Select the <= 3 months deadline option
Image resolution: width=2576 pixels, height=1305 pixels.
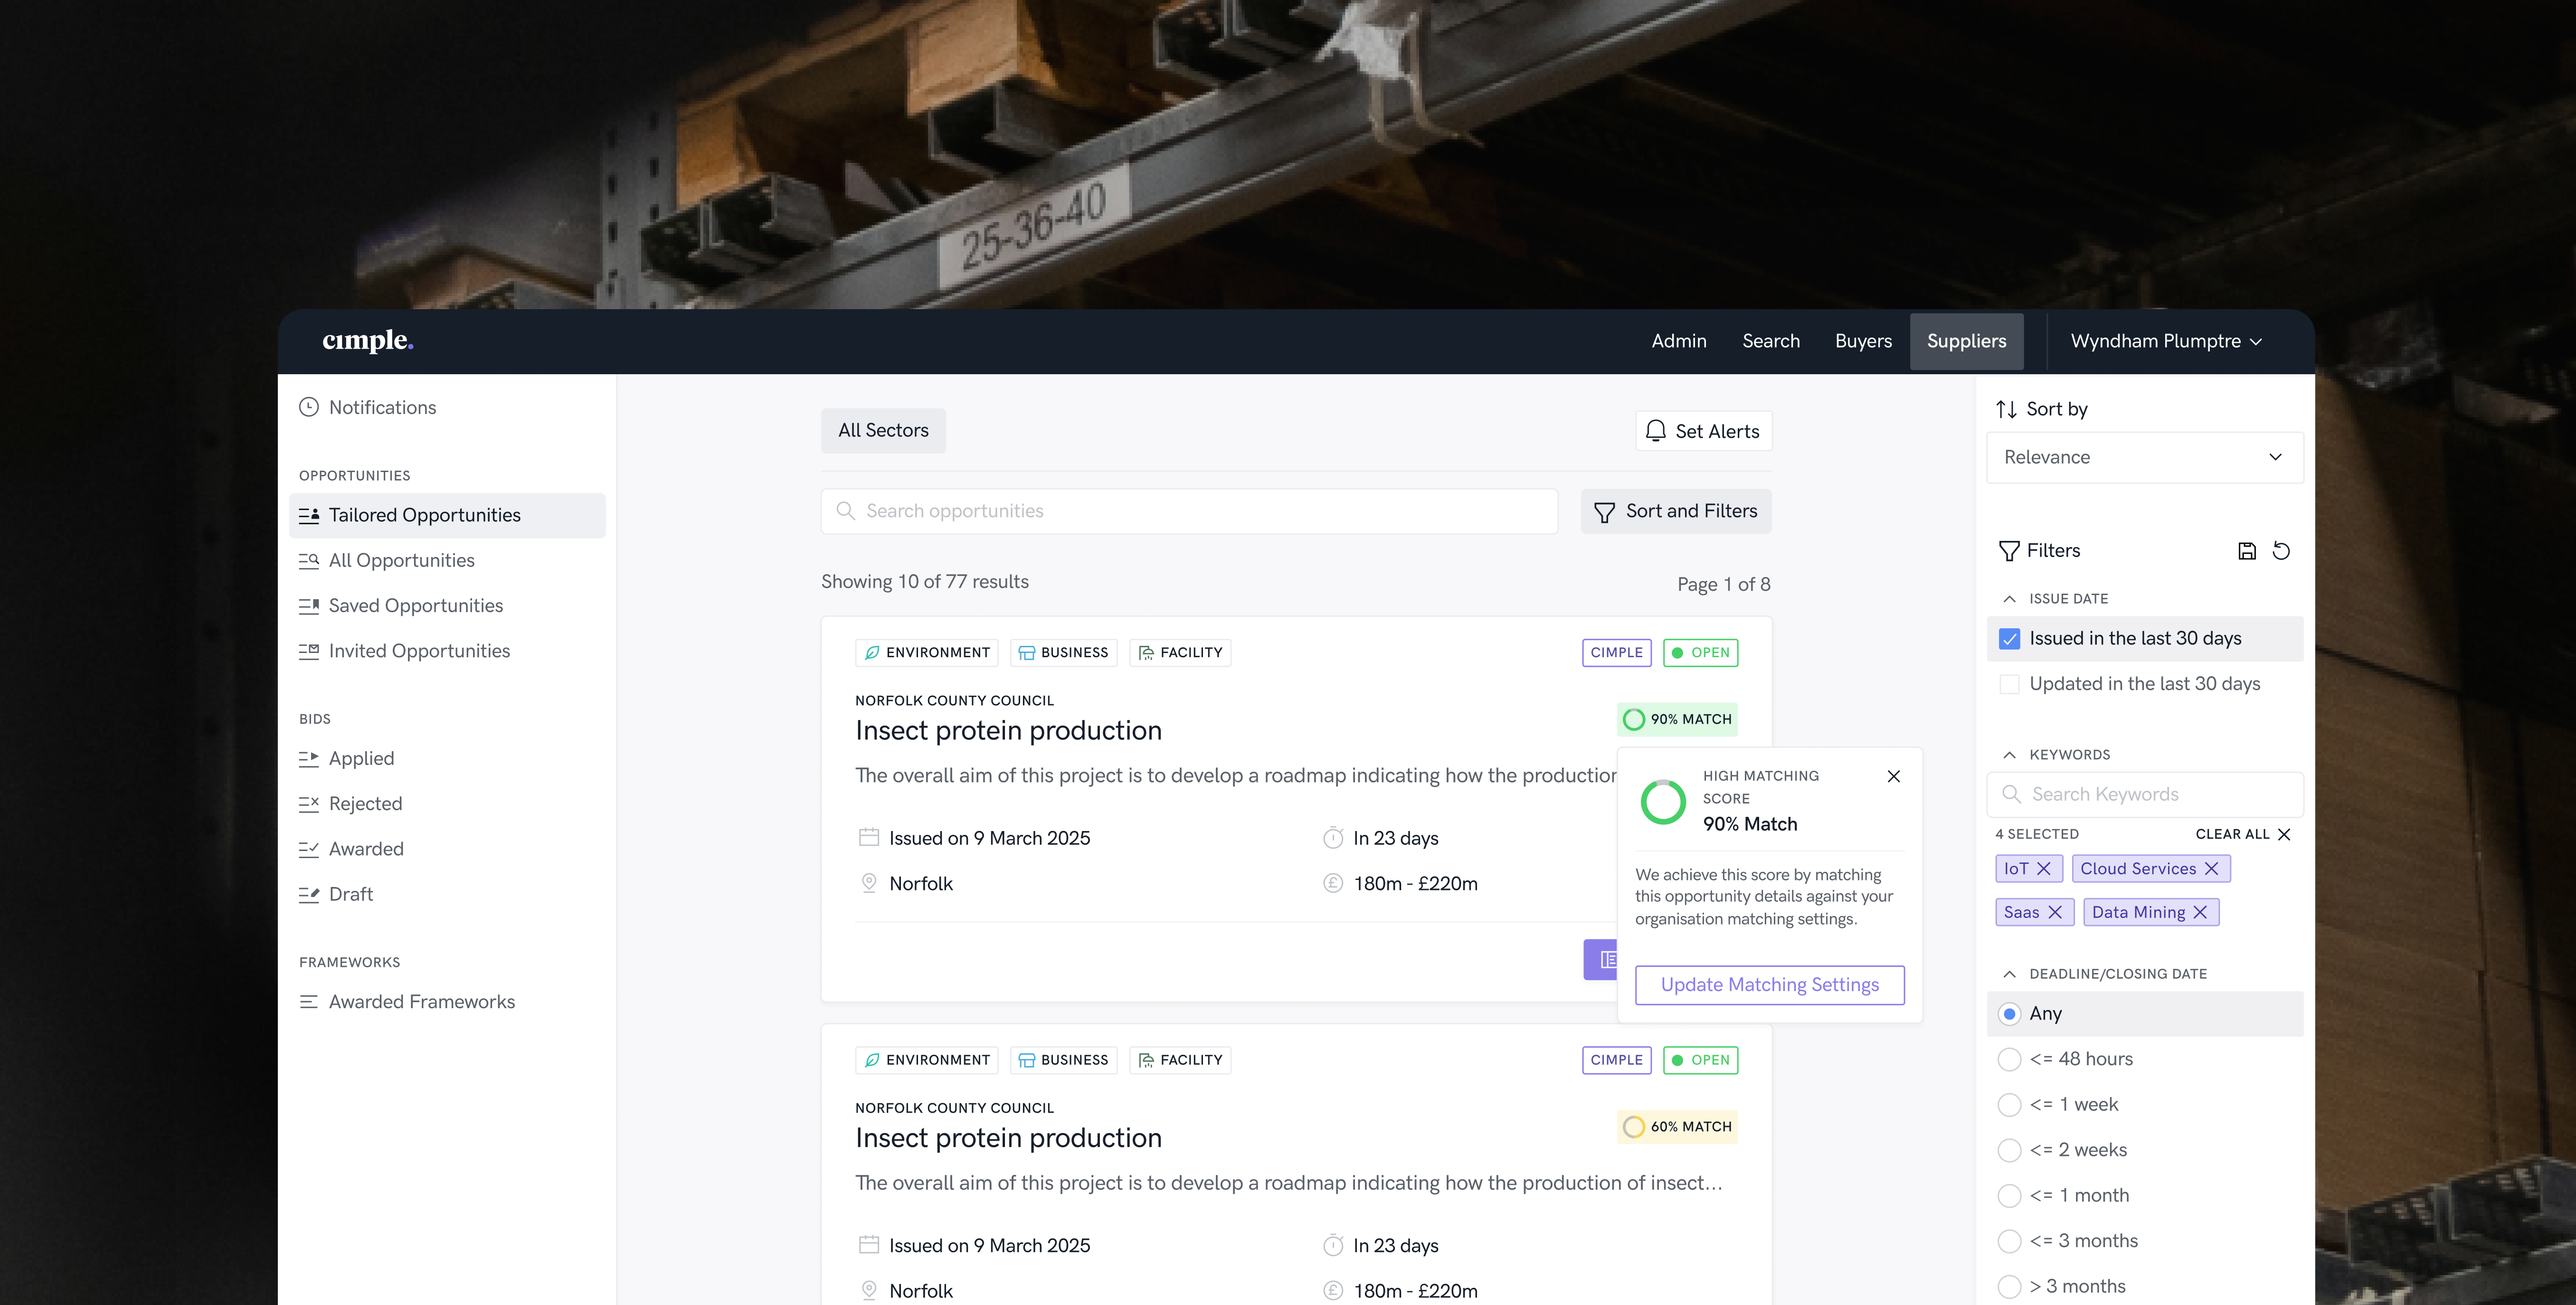(x=2009, y=1241)
